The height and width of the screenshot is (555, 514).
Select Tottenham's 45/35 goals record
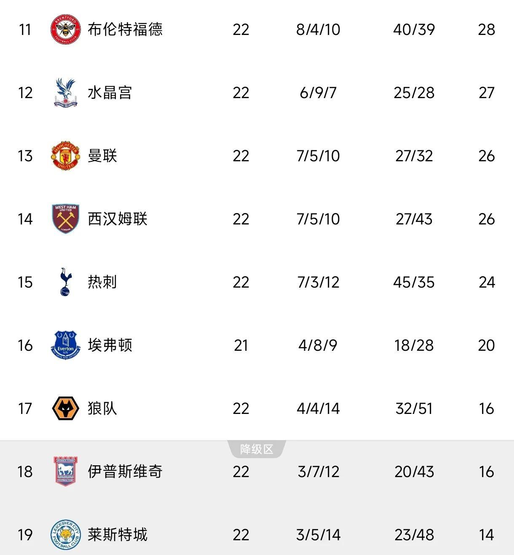click(x=414, y=282)
